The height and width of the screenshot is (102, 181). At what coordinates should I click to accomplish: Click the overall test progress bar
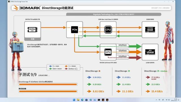(48, 91)
